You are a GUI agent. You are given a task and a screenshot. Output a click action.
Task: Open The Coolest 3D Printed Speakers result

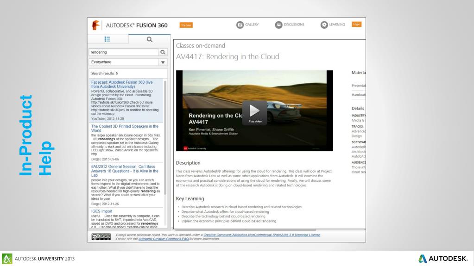tap(125, 128)
